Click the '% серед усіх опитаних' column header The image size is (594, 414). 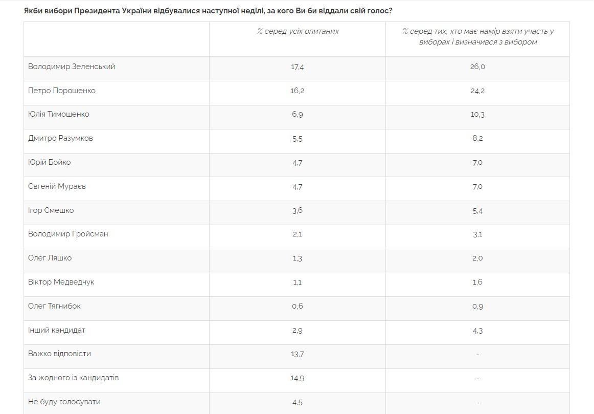tap(298, 31)
